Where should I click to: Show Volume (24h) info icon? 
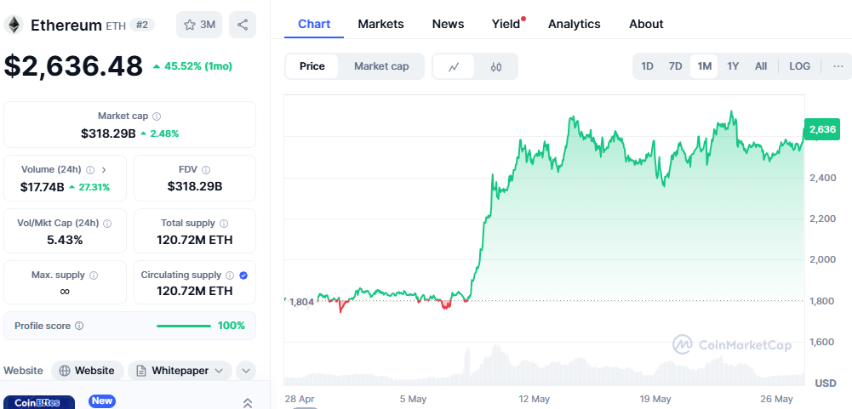(x=90, y=170)
